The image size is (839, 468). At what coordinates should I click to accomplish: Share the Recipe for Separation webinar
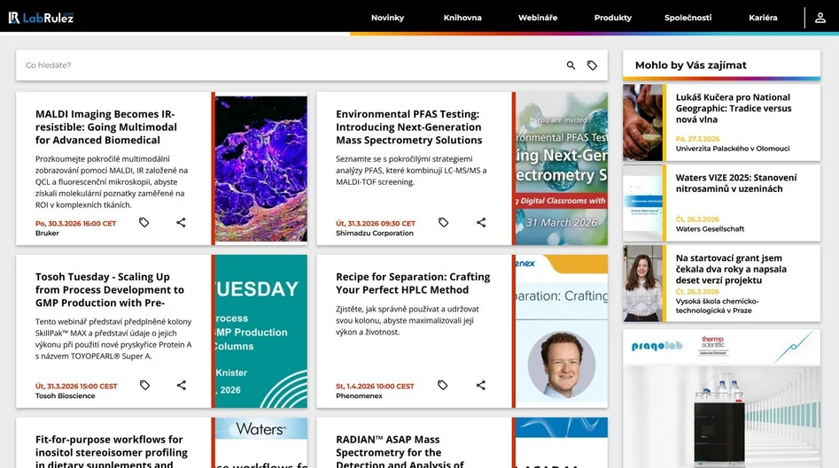click(481, 386)
